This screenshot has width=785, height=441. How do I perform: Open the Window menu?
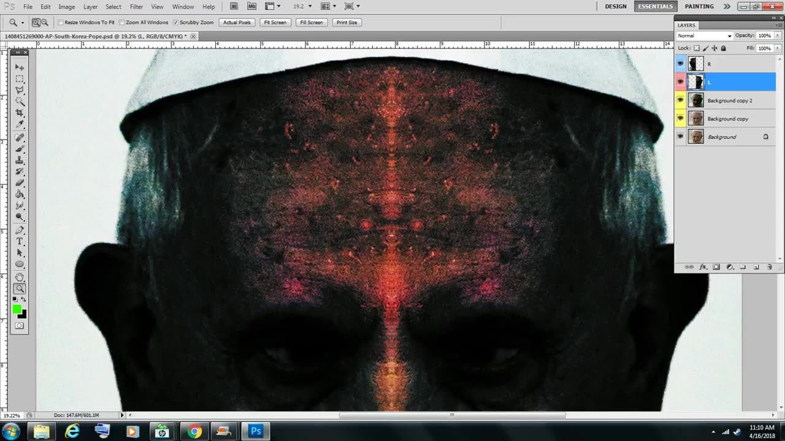tap(183, 7)
